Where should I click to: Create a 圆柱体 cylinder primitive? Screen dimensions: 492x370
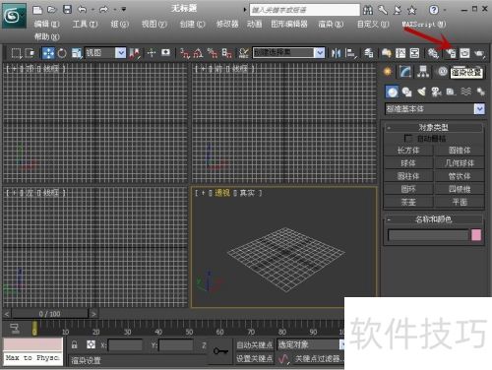tap(408, 176)
